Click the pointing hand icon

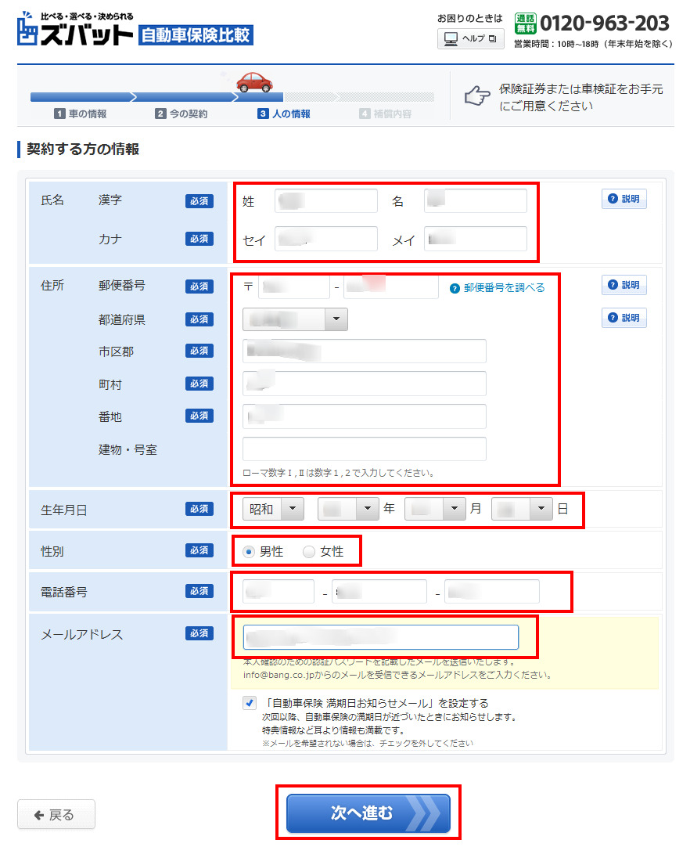coord(476,97)
